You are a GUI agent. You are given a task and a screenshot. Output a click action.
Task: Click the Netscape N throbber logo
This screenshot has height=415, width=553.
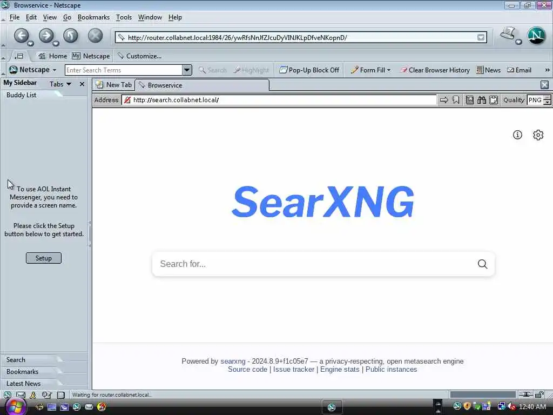coord(536,35)
